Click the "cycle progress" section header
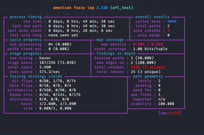 [25, 40]
